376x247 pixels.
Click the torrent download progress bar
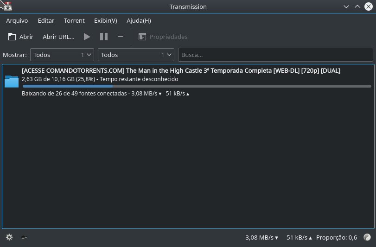coord(197,86)
